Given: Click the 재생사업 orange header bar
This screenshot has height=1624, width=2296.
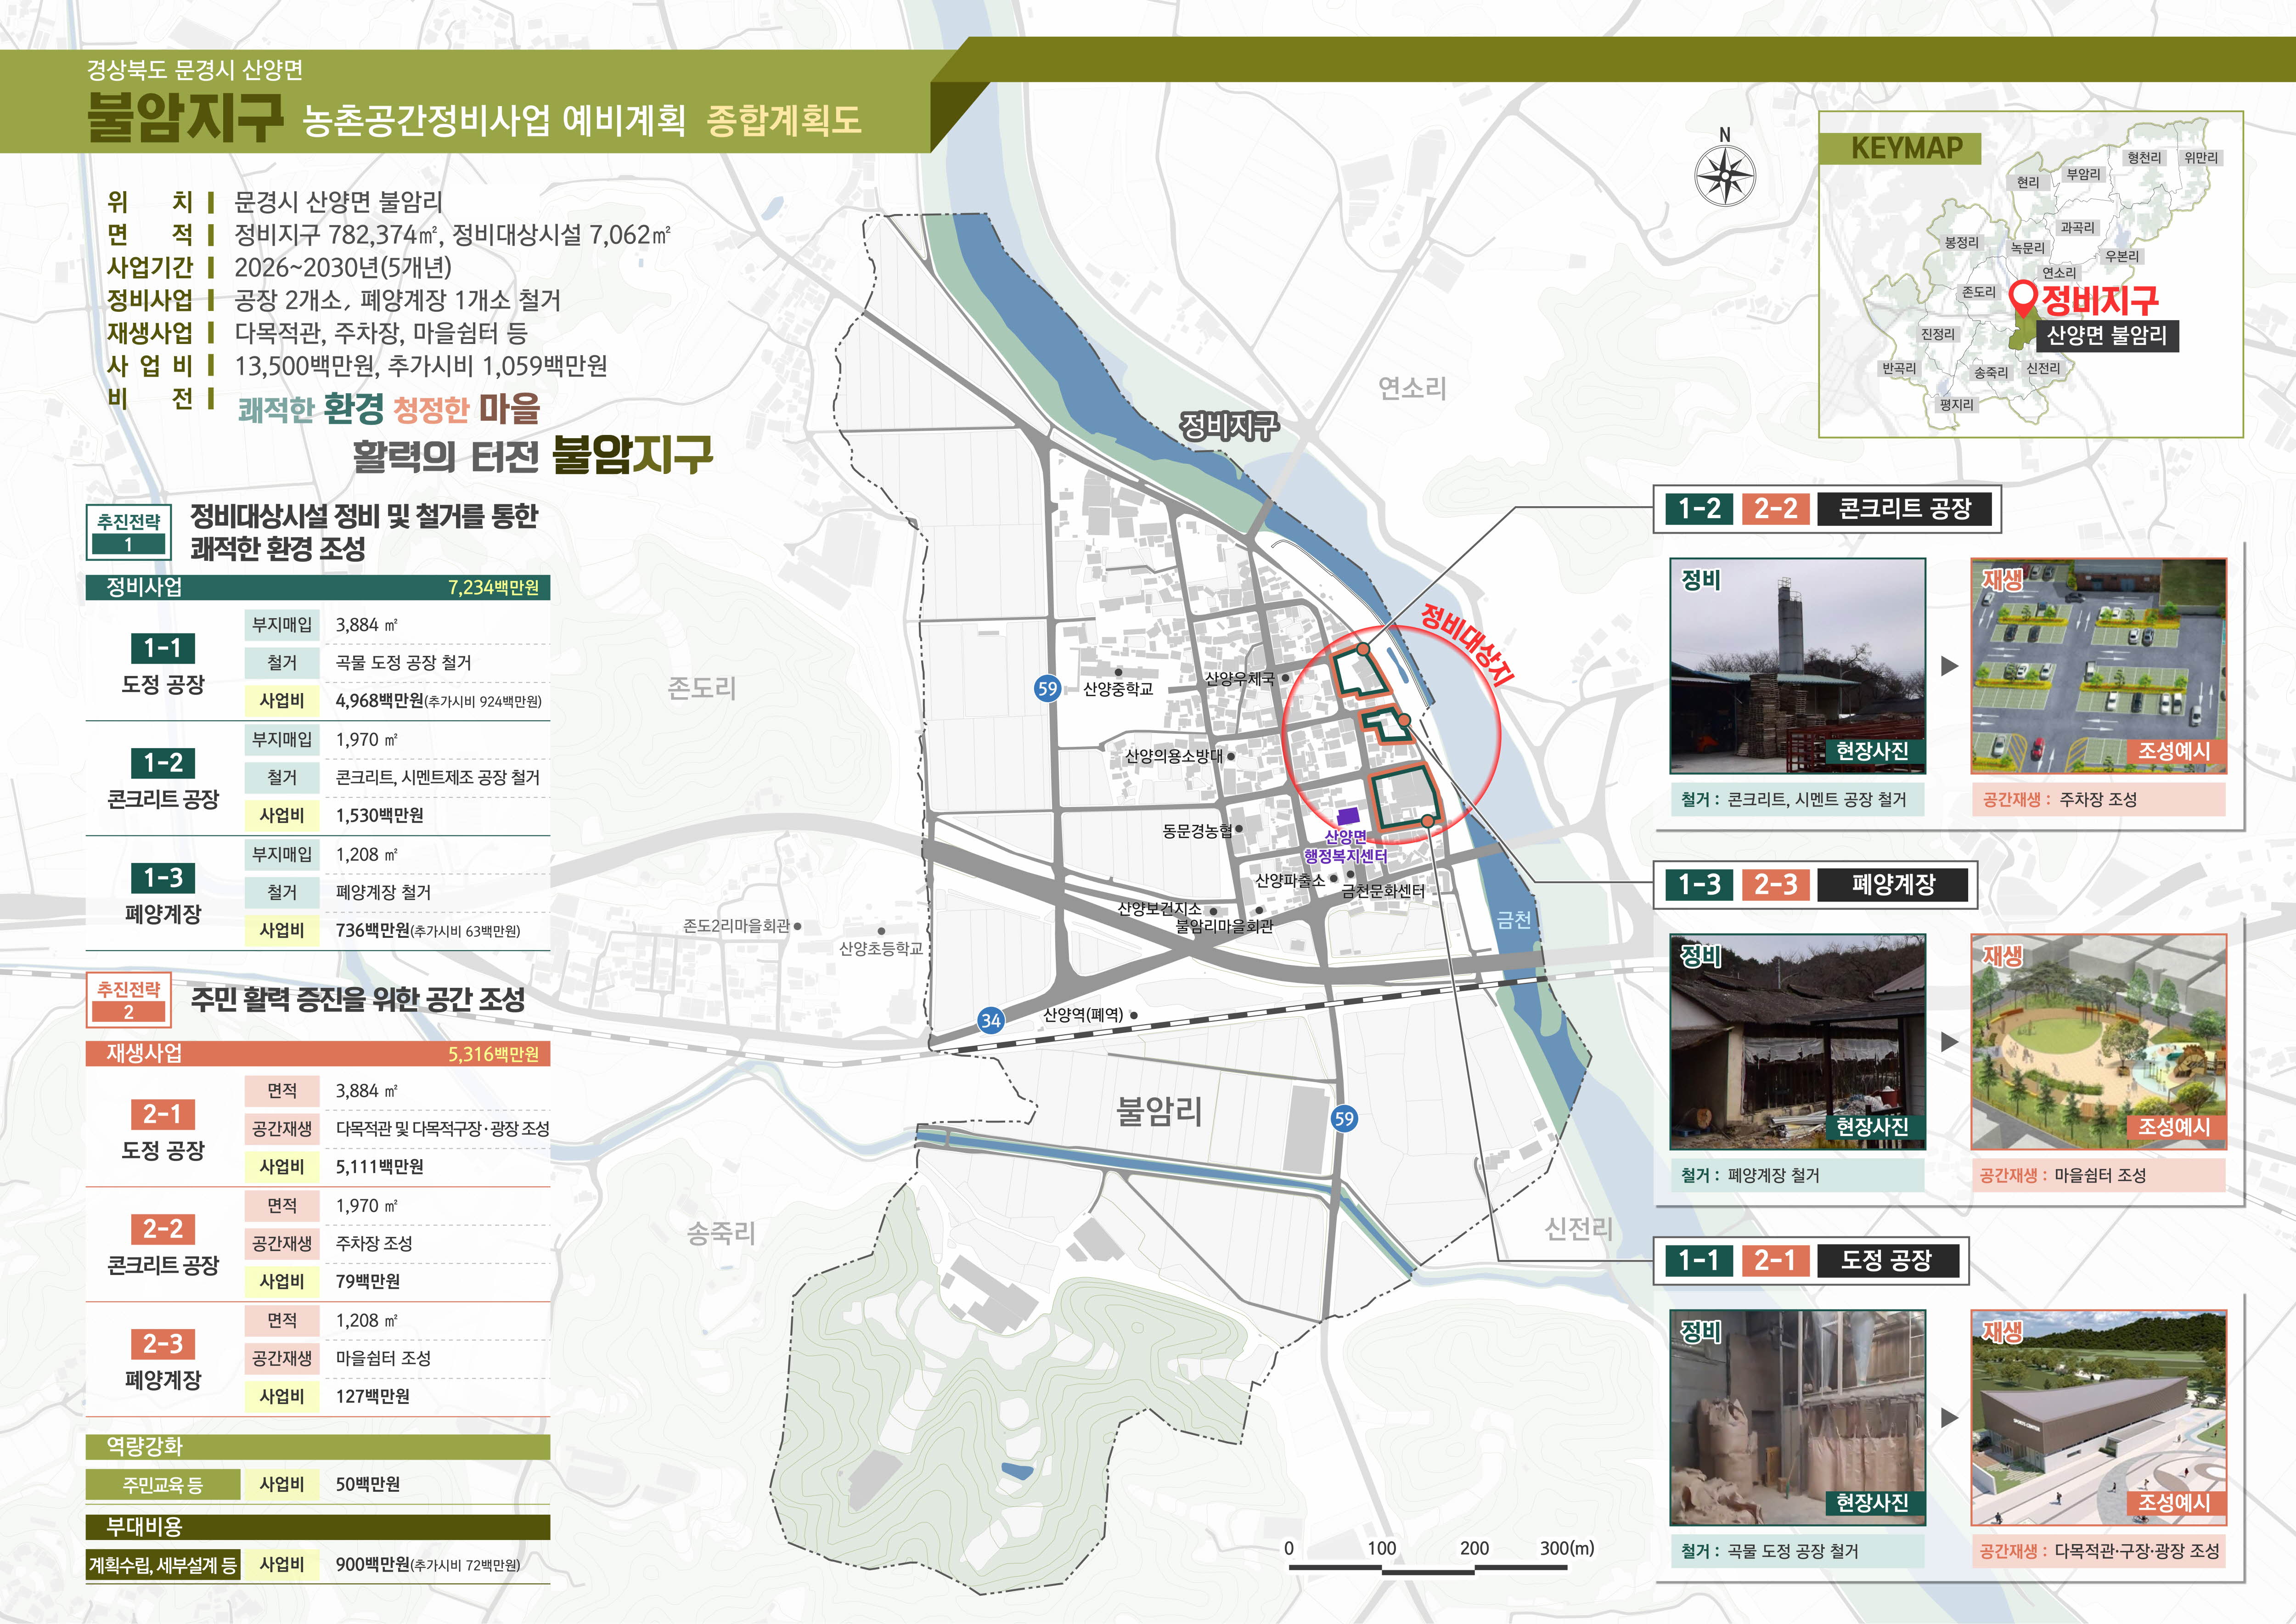Looking at the screenshot, I should tap(318, 1053).
